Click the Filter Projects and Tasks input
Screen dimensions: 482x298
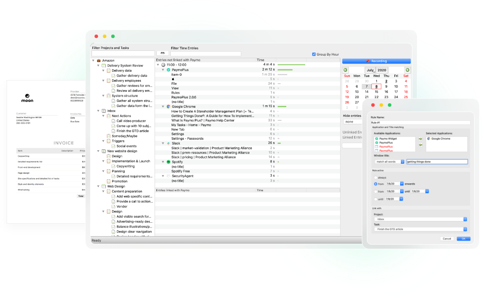click(123, 53)
